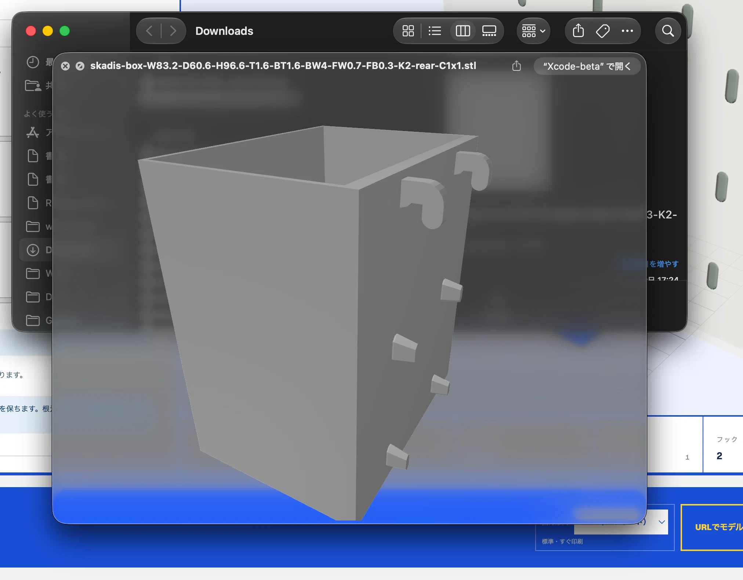Screen dimensions: 743x580
Task: Click the Finder yellow minimize button
Action: [48, 31]
